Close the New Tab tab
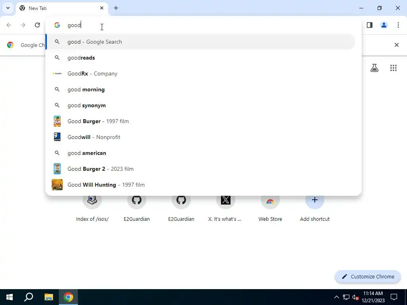Screen dimensions: 407x305 (x=102, y=8)
